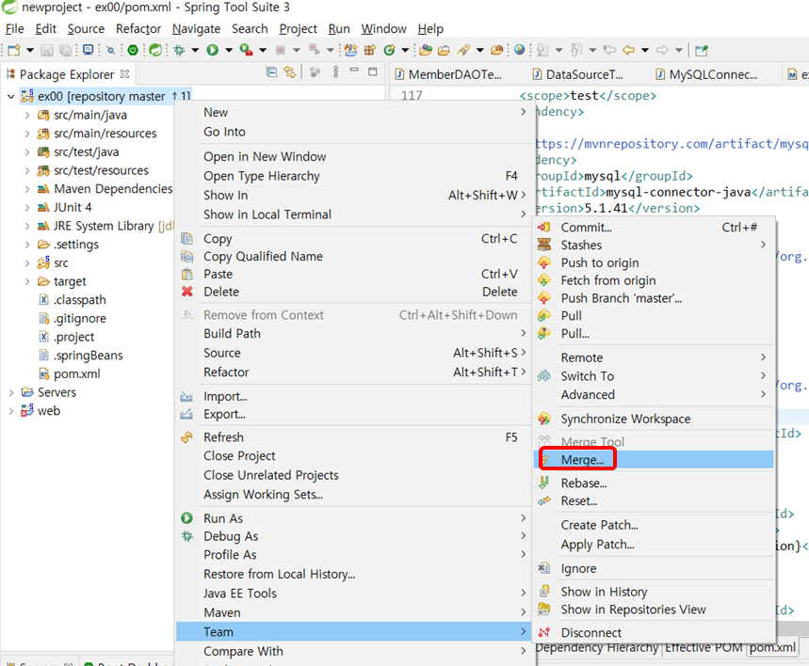Expand the Maven Dependencies node
The width and height of the screenshot is (809, 666).
click(x=27, y=189)
